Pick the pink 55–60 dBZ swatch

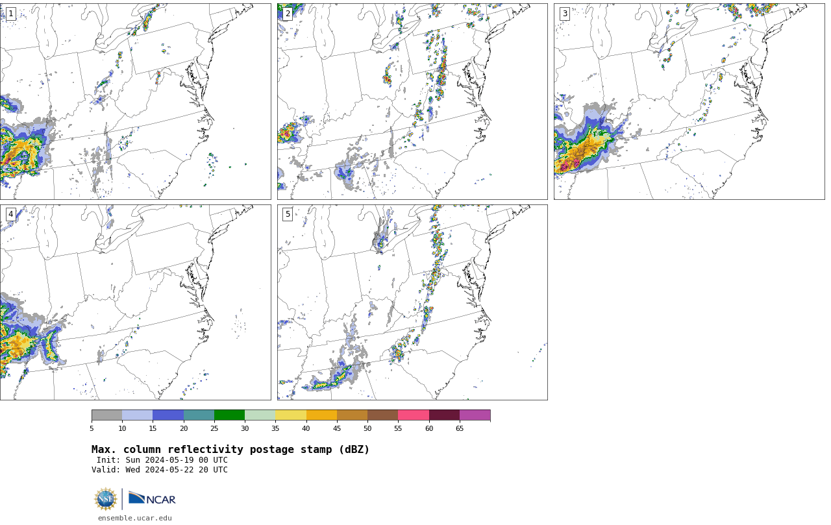[x=414, y=415]
